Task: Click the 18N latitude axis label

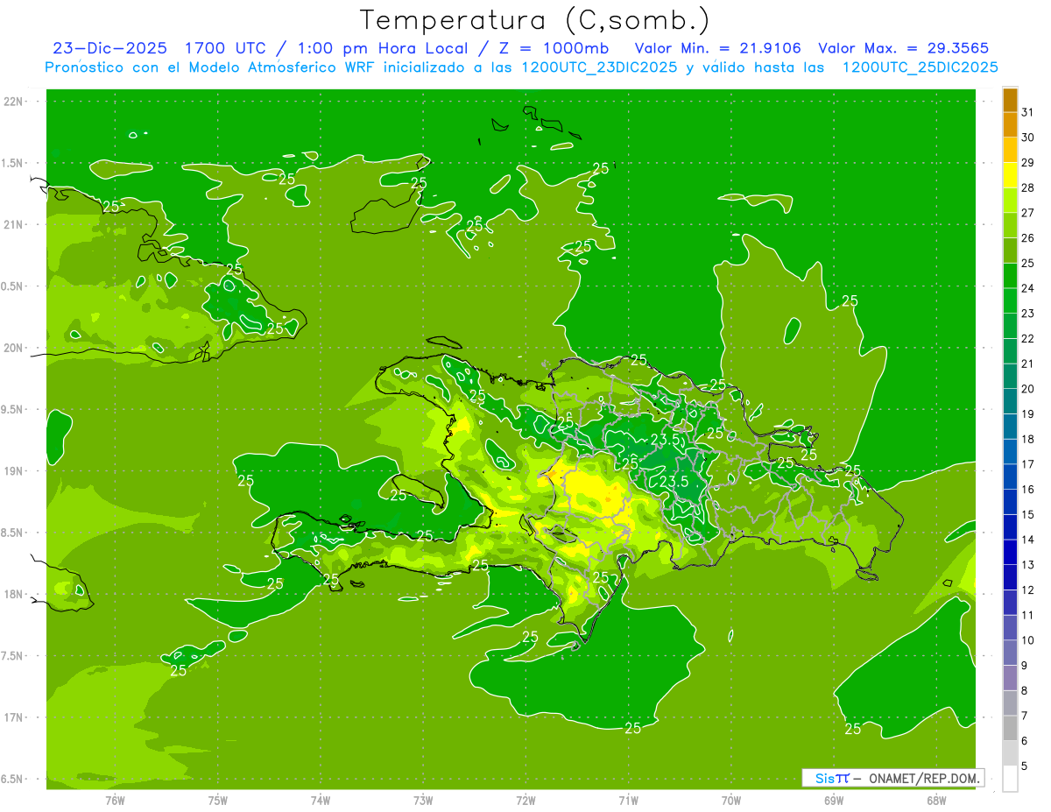Action: point(14,594)
